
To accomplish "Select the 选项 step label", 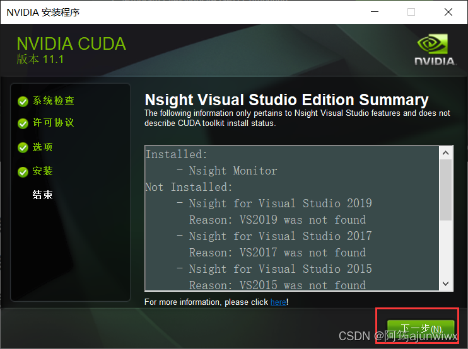I will (x=43, y=147).
